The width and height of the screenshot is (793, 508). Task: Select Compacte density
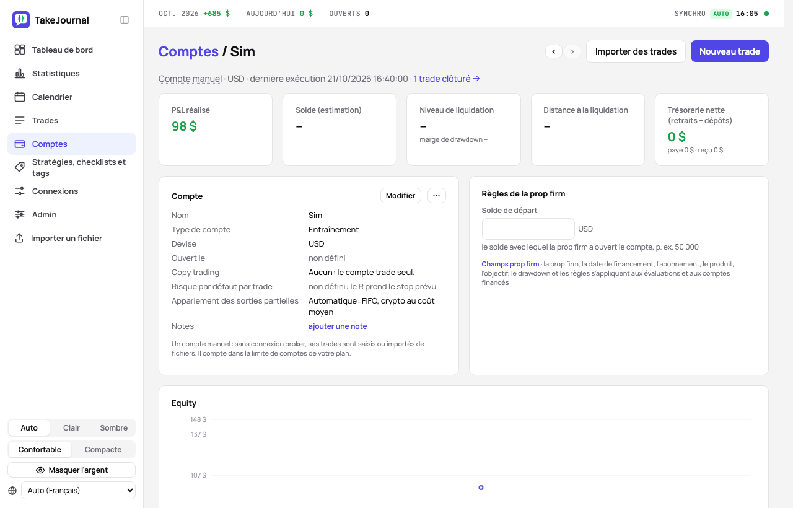click(103, 450)
